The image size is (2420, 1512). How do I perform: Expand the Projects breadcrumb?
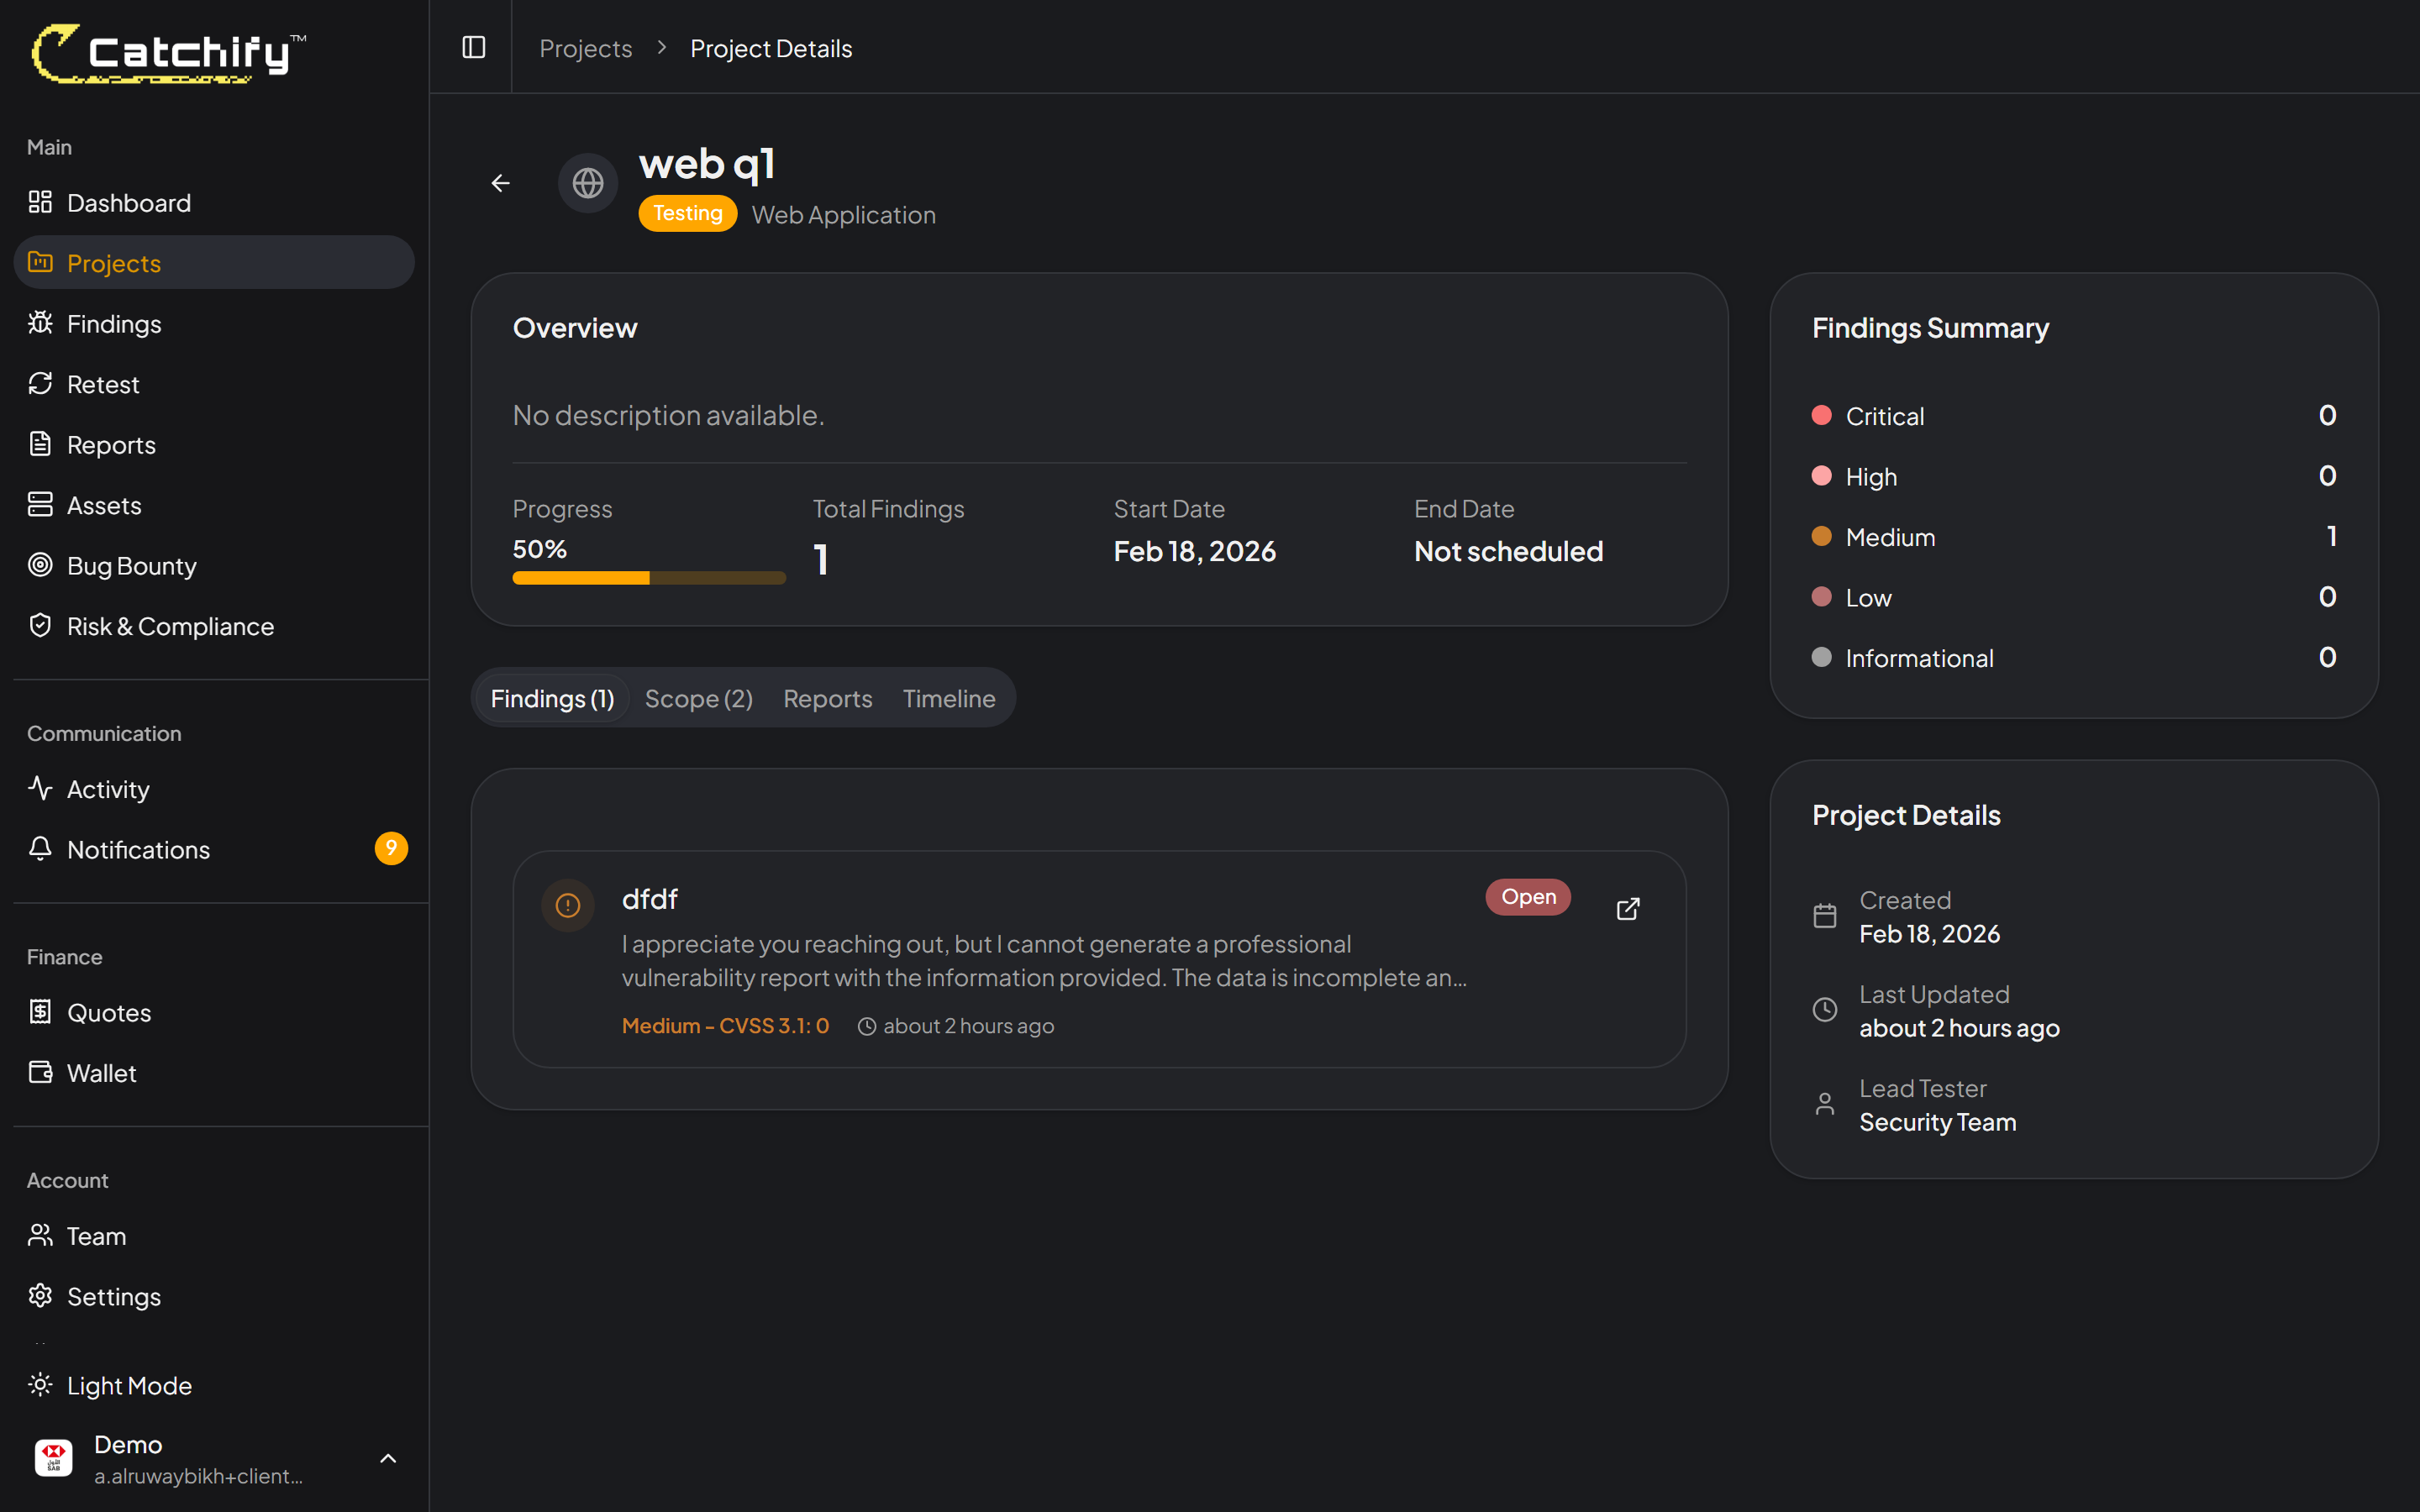[585, 47]
